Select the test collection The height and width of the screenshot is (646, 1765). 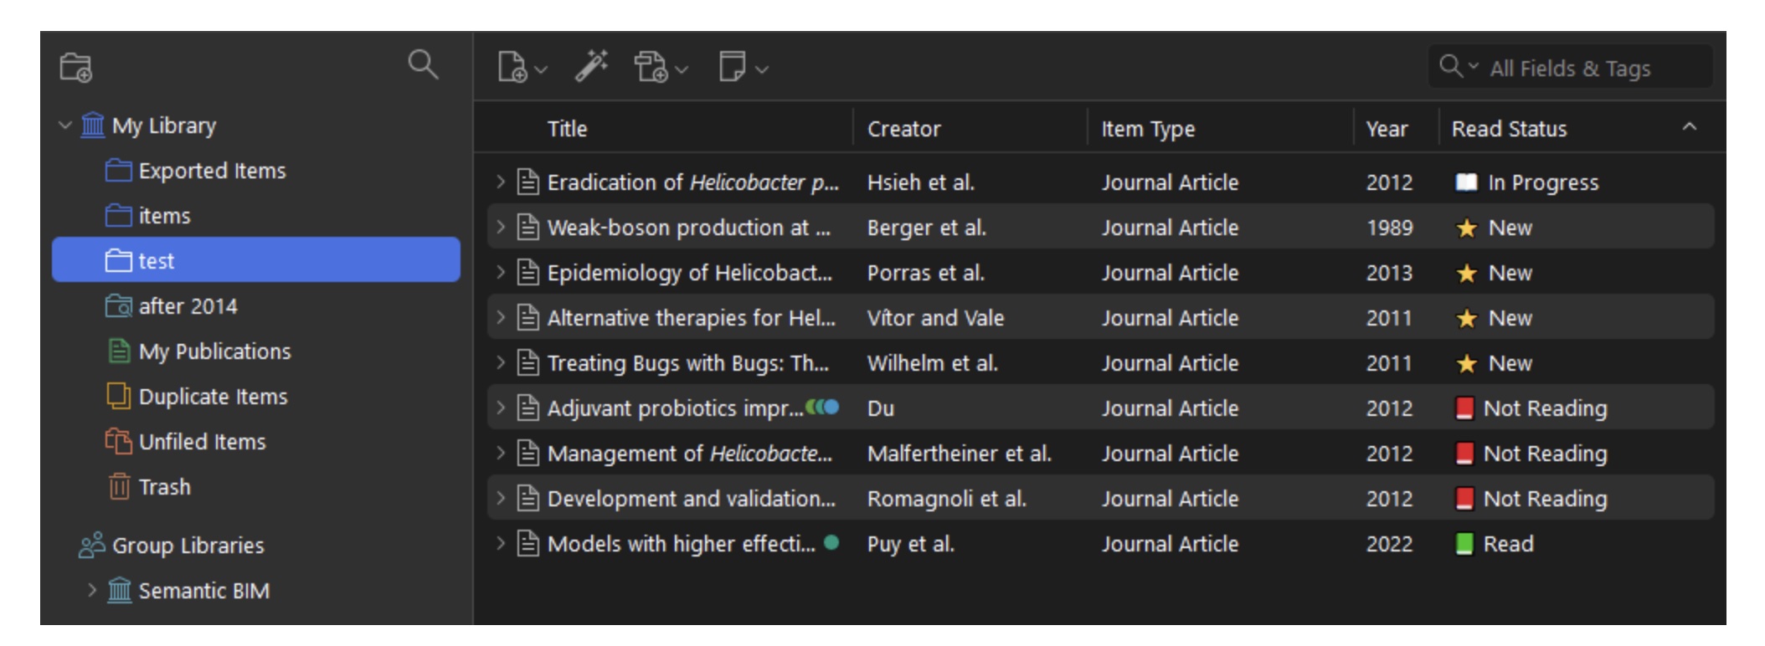(256, 260)
